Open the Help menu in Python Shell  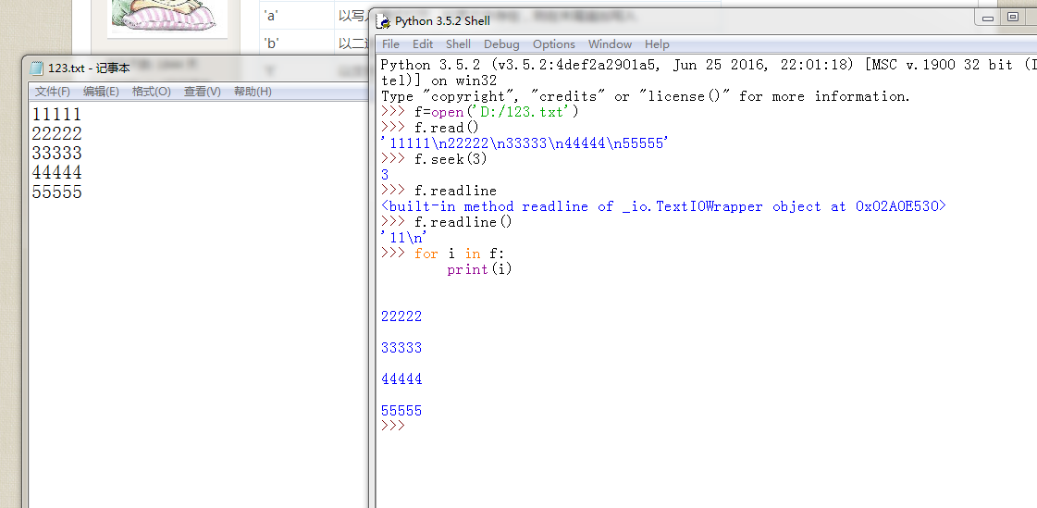(x=657, y=44)
